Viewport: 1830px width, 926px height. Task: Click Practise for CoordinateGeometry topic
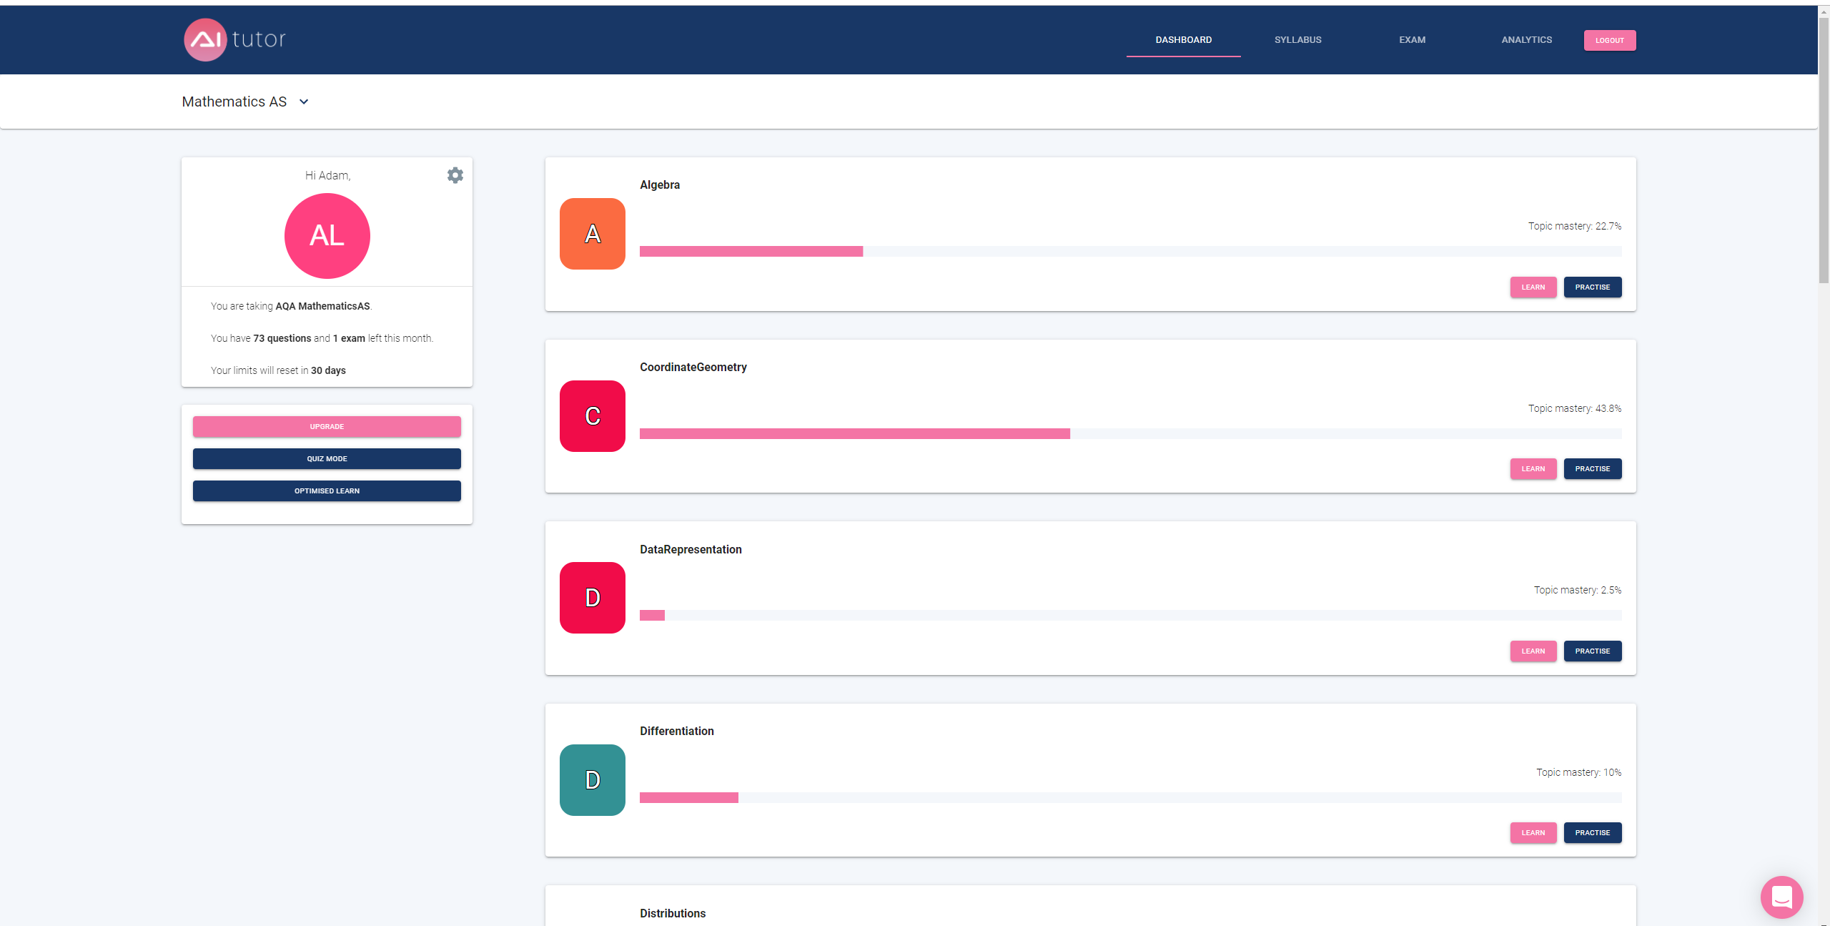pyautogui.click(x=1593, y=469)
